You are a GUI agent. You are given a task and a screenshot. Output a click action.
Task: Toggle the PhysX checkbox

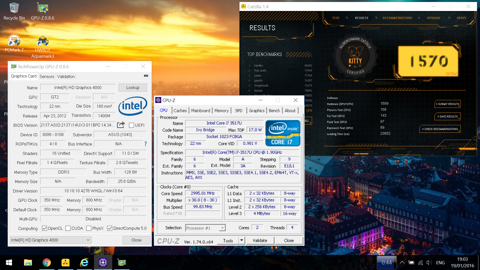pyautogui.click(x=89, y=228)
